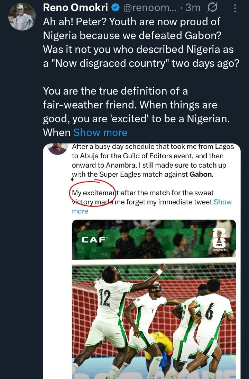Expand quoted tweet via its Show more

80,211
